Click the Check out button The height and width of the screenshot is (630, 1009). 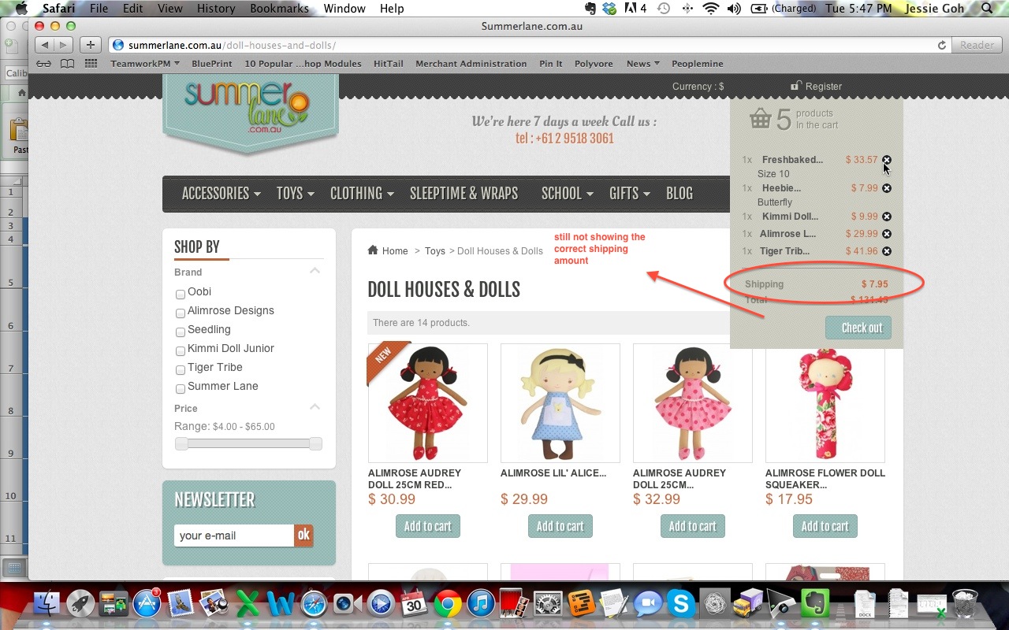[x=858, y=328]
